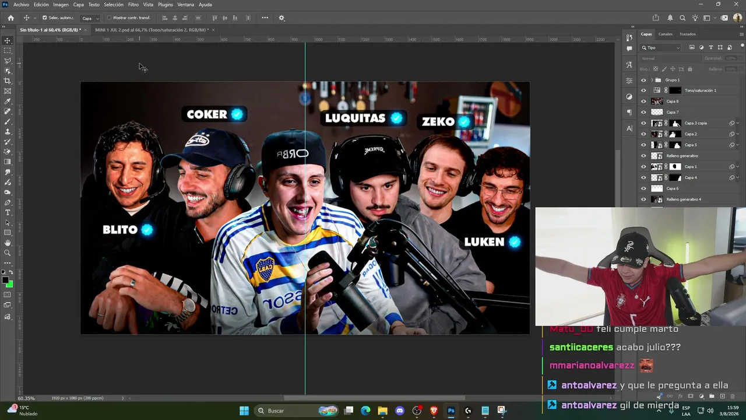The width and height of the screenshot is (746, 420).
Task: Filter layers by pixel layer type
Action: tap(692, 47)
